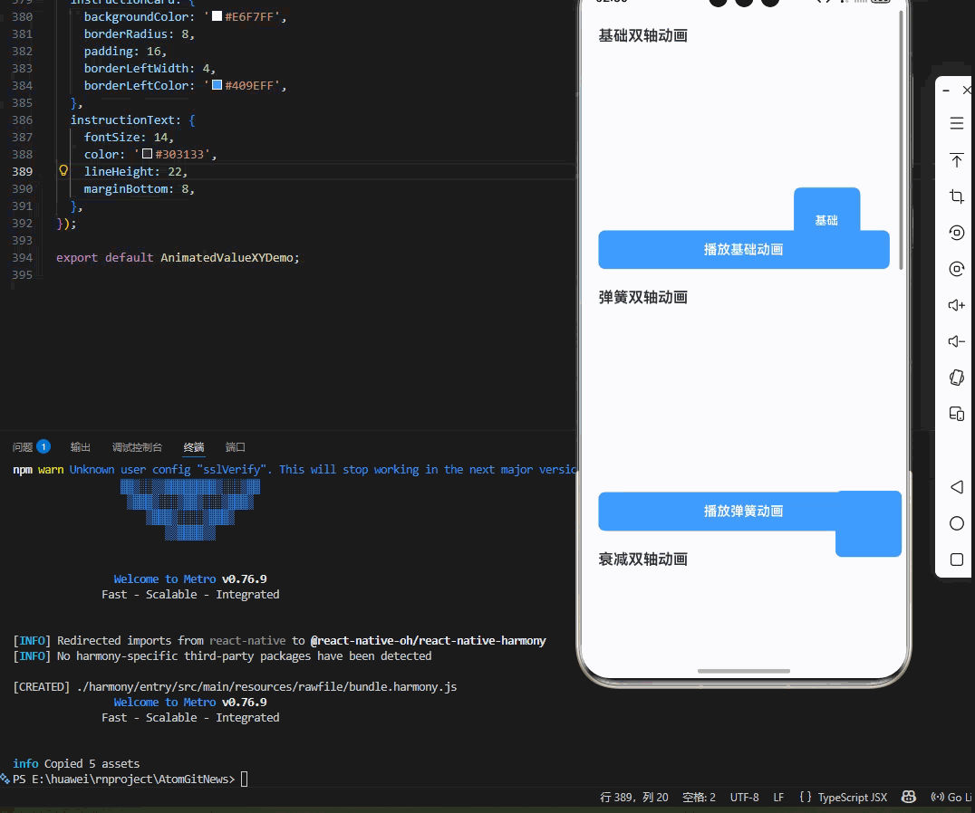
Task: Minimize the emulator toolbar panel
Action: point(946,91)
